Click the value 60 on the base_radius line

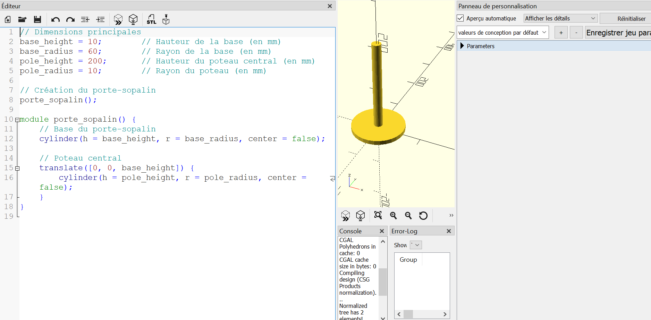pos(92,51)
